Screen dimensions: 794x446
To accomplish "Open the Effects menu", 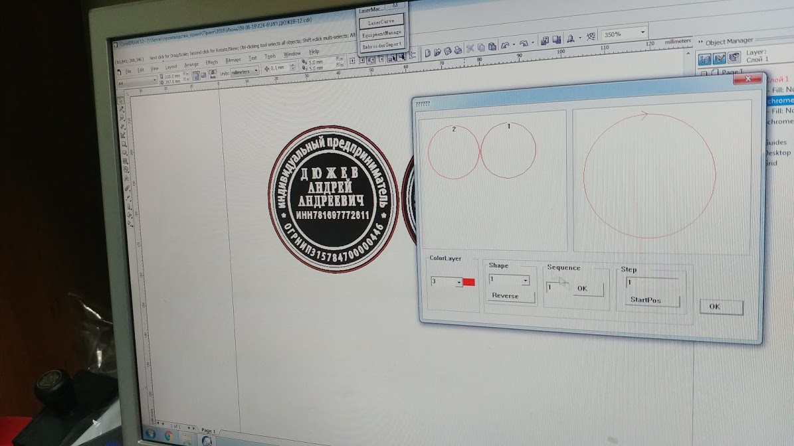I will tap(211, 62).
